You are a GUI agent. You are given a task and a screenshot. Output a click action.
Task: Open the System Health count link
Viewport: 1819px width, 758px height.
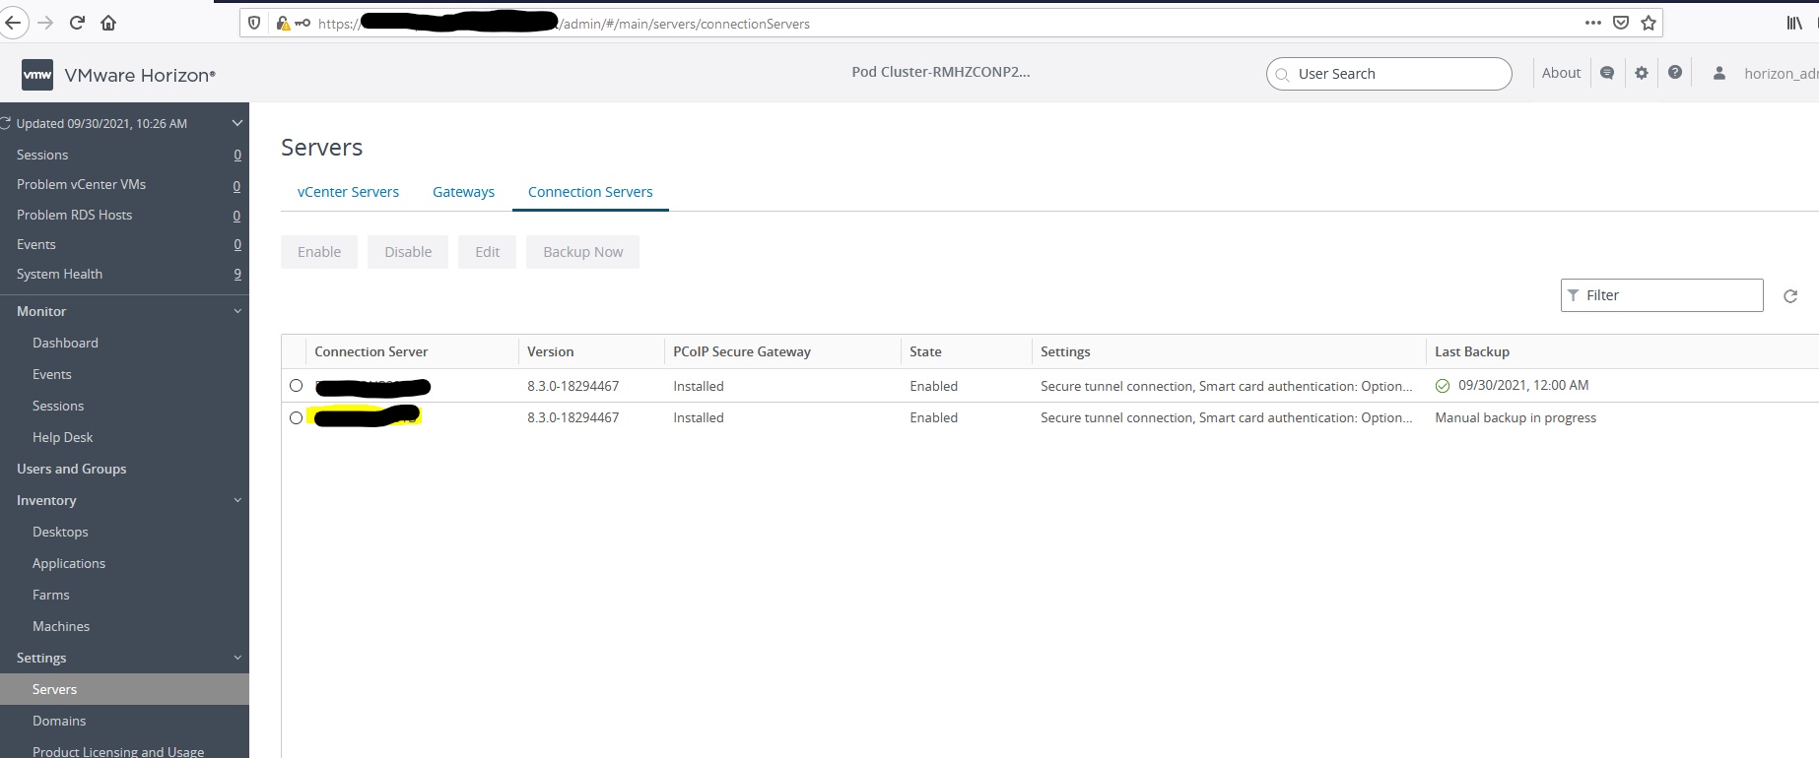pyautogui.click(x=237, y=275)
